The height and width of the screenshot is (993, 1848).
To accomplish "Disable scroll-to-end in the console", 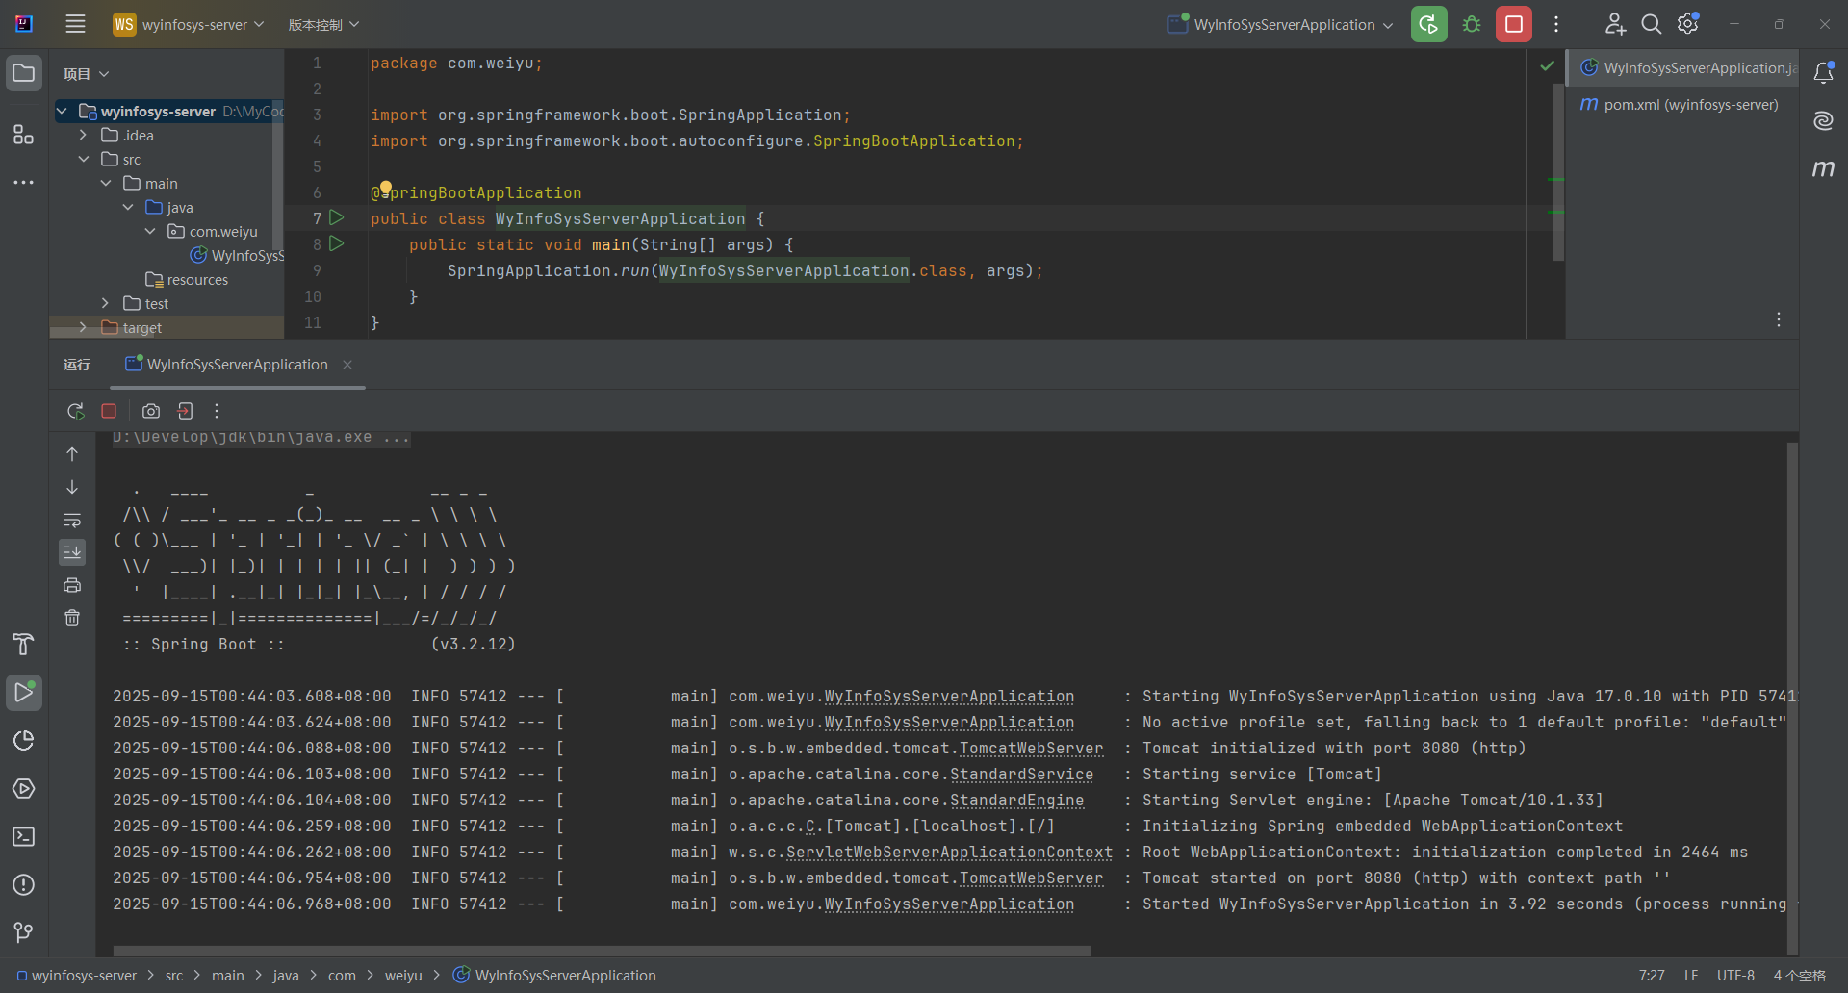I will (72, 551).
